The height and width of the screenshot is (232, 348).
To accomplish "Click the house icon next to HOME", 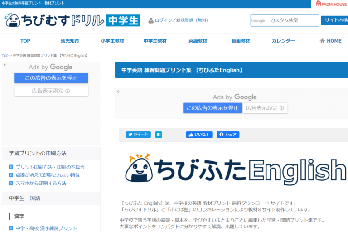I will coord(322,41).
